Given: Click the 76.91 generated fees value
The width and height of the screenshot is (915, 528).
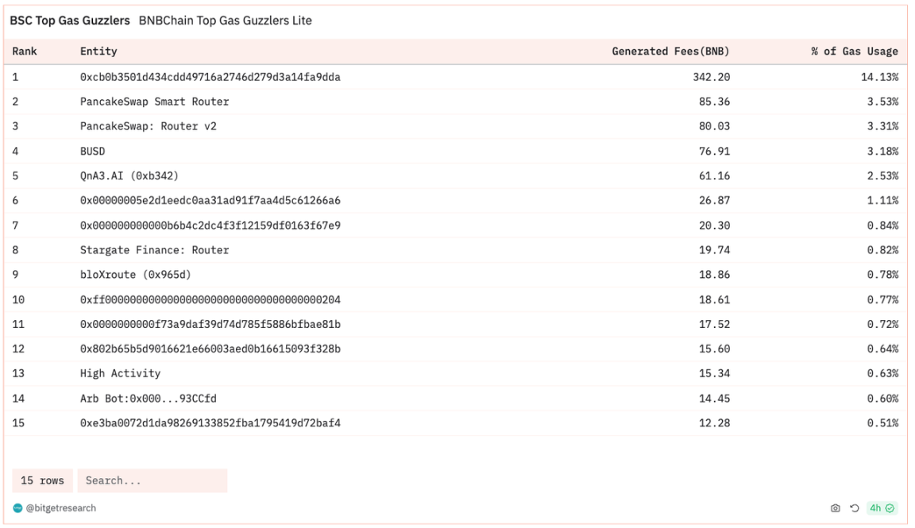Looking at the screenshot, I should tap(714, 151).
